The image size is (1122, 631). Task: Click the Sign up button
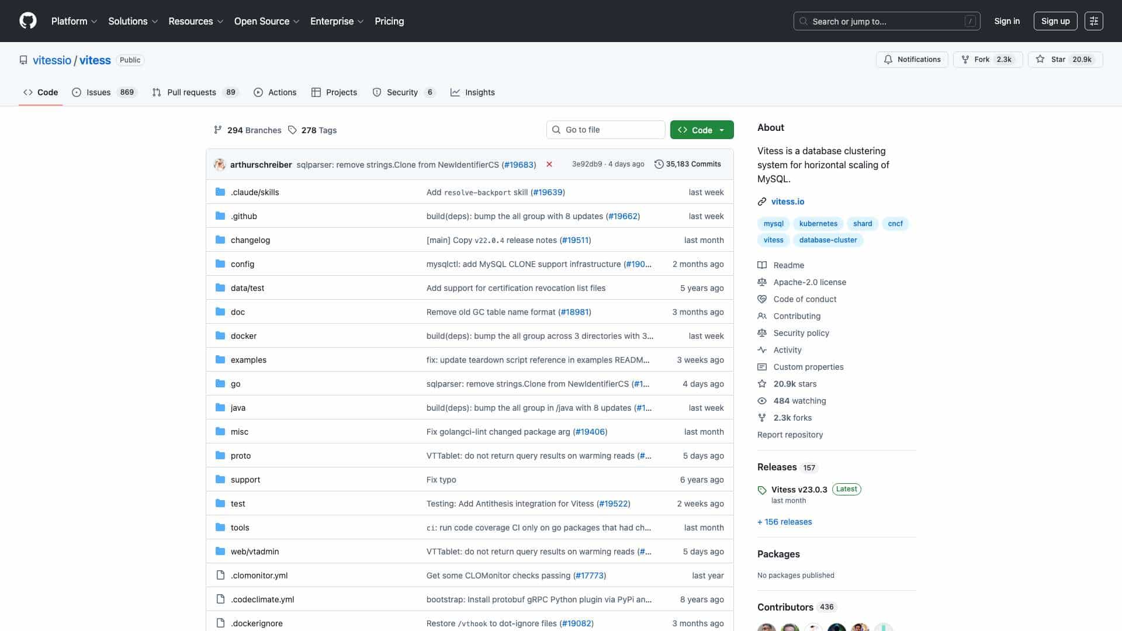1055,21
